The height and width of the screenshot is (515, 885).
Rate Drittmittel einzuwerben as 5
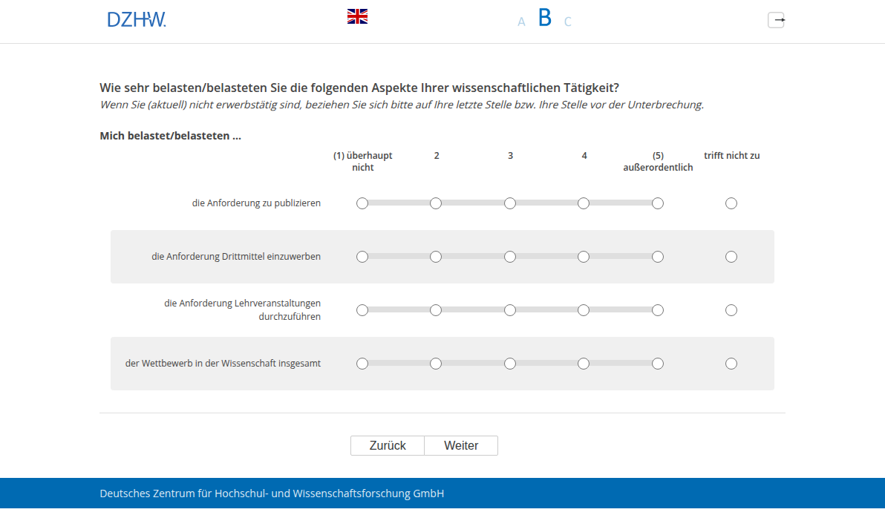pyautogui.click(x=658, y=257)
